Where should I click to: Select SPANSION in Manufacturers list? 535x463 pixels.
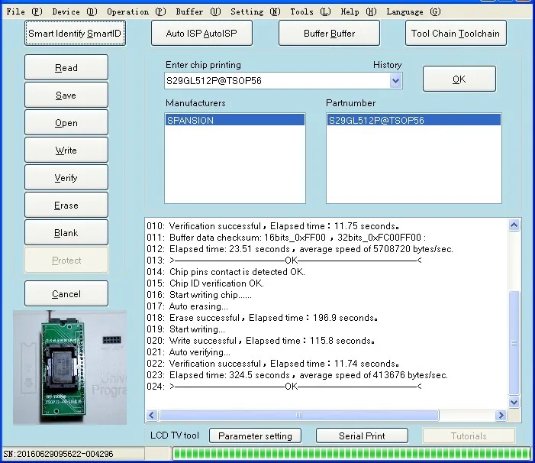click(190, 121)
